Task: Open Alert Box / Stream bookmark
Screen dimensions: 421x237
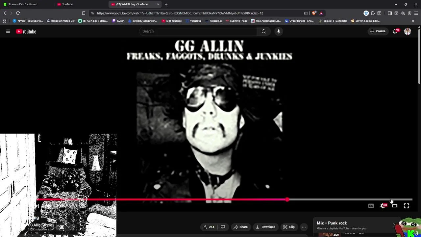Action: (x=93, y=21)
